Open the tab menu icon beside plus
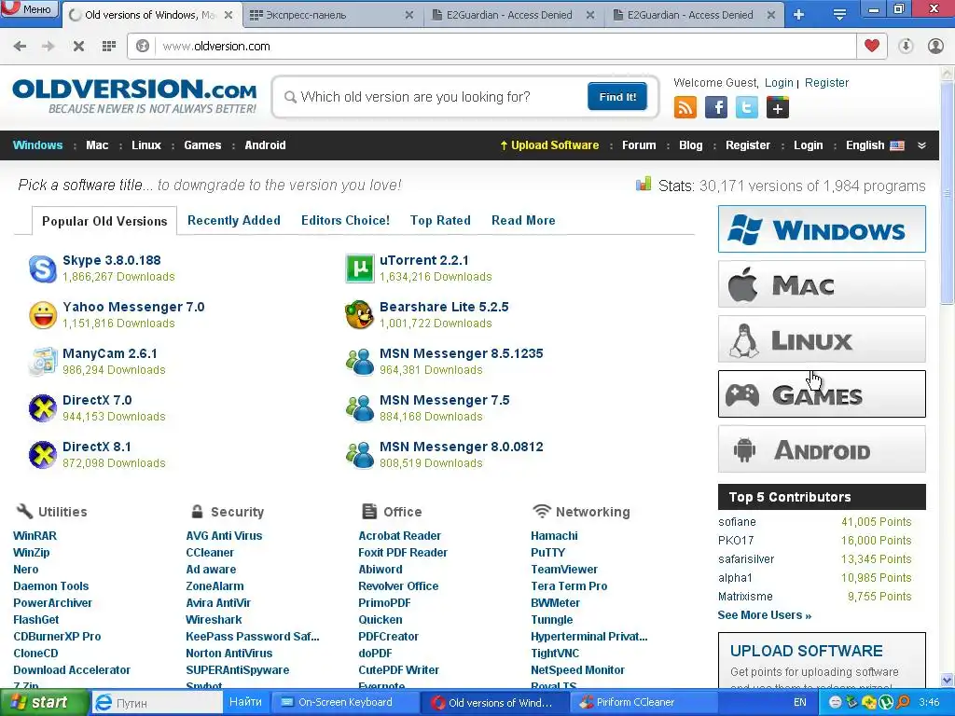The width and height of the screenshot is (955, 716). tap(839, 15)
